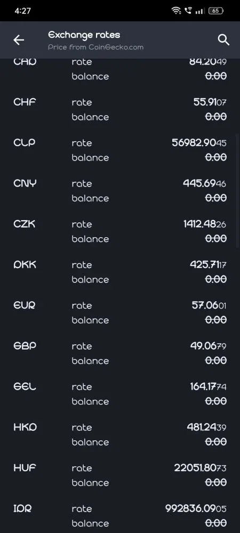Screen dimensions: 240x533
Task: Select the EUR currency label
Action: pyautogui.click(x=25, y=305)
